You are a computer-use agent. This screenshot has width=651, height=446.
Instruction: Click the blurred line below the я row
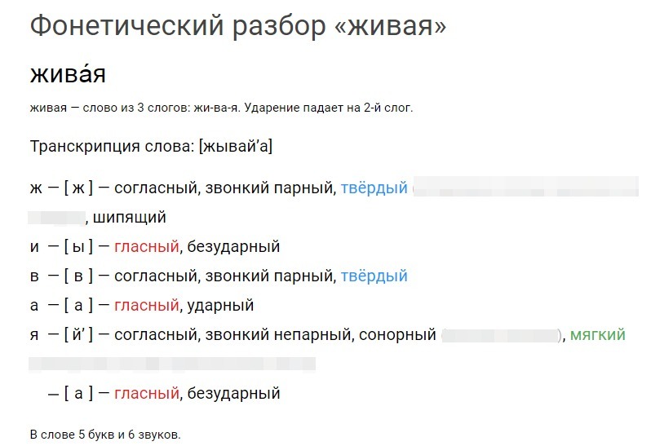tap(172, 364)
